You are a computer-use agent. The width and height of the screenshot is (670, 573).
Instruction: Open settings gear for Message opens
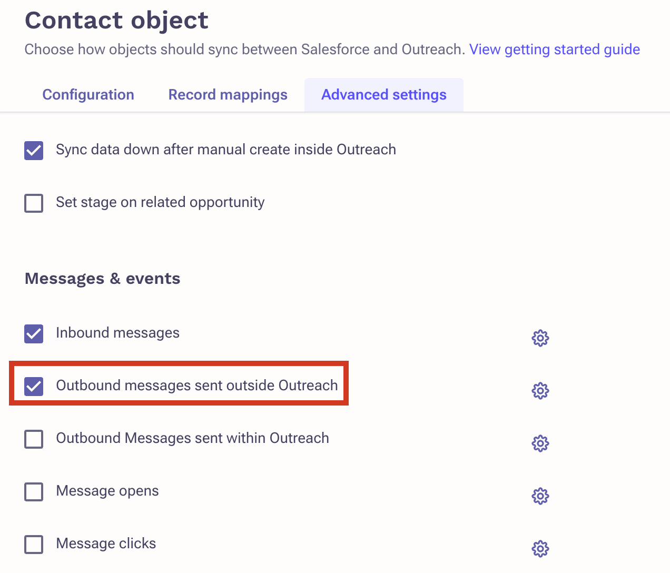540,496
